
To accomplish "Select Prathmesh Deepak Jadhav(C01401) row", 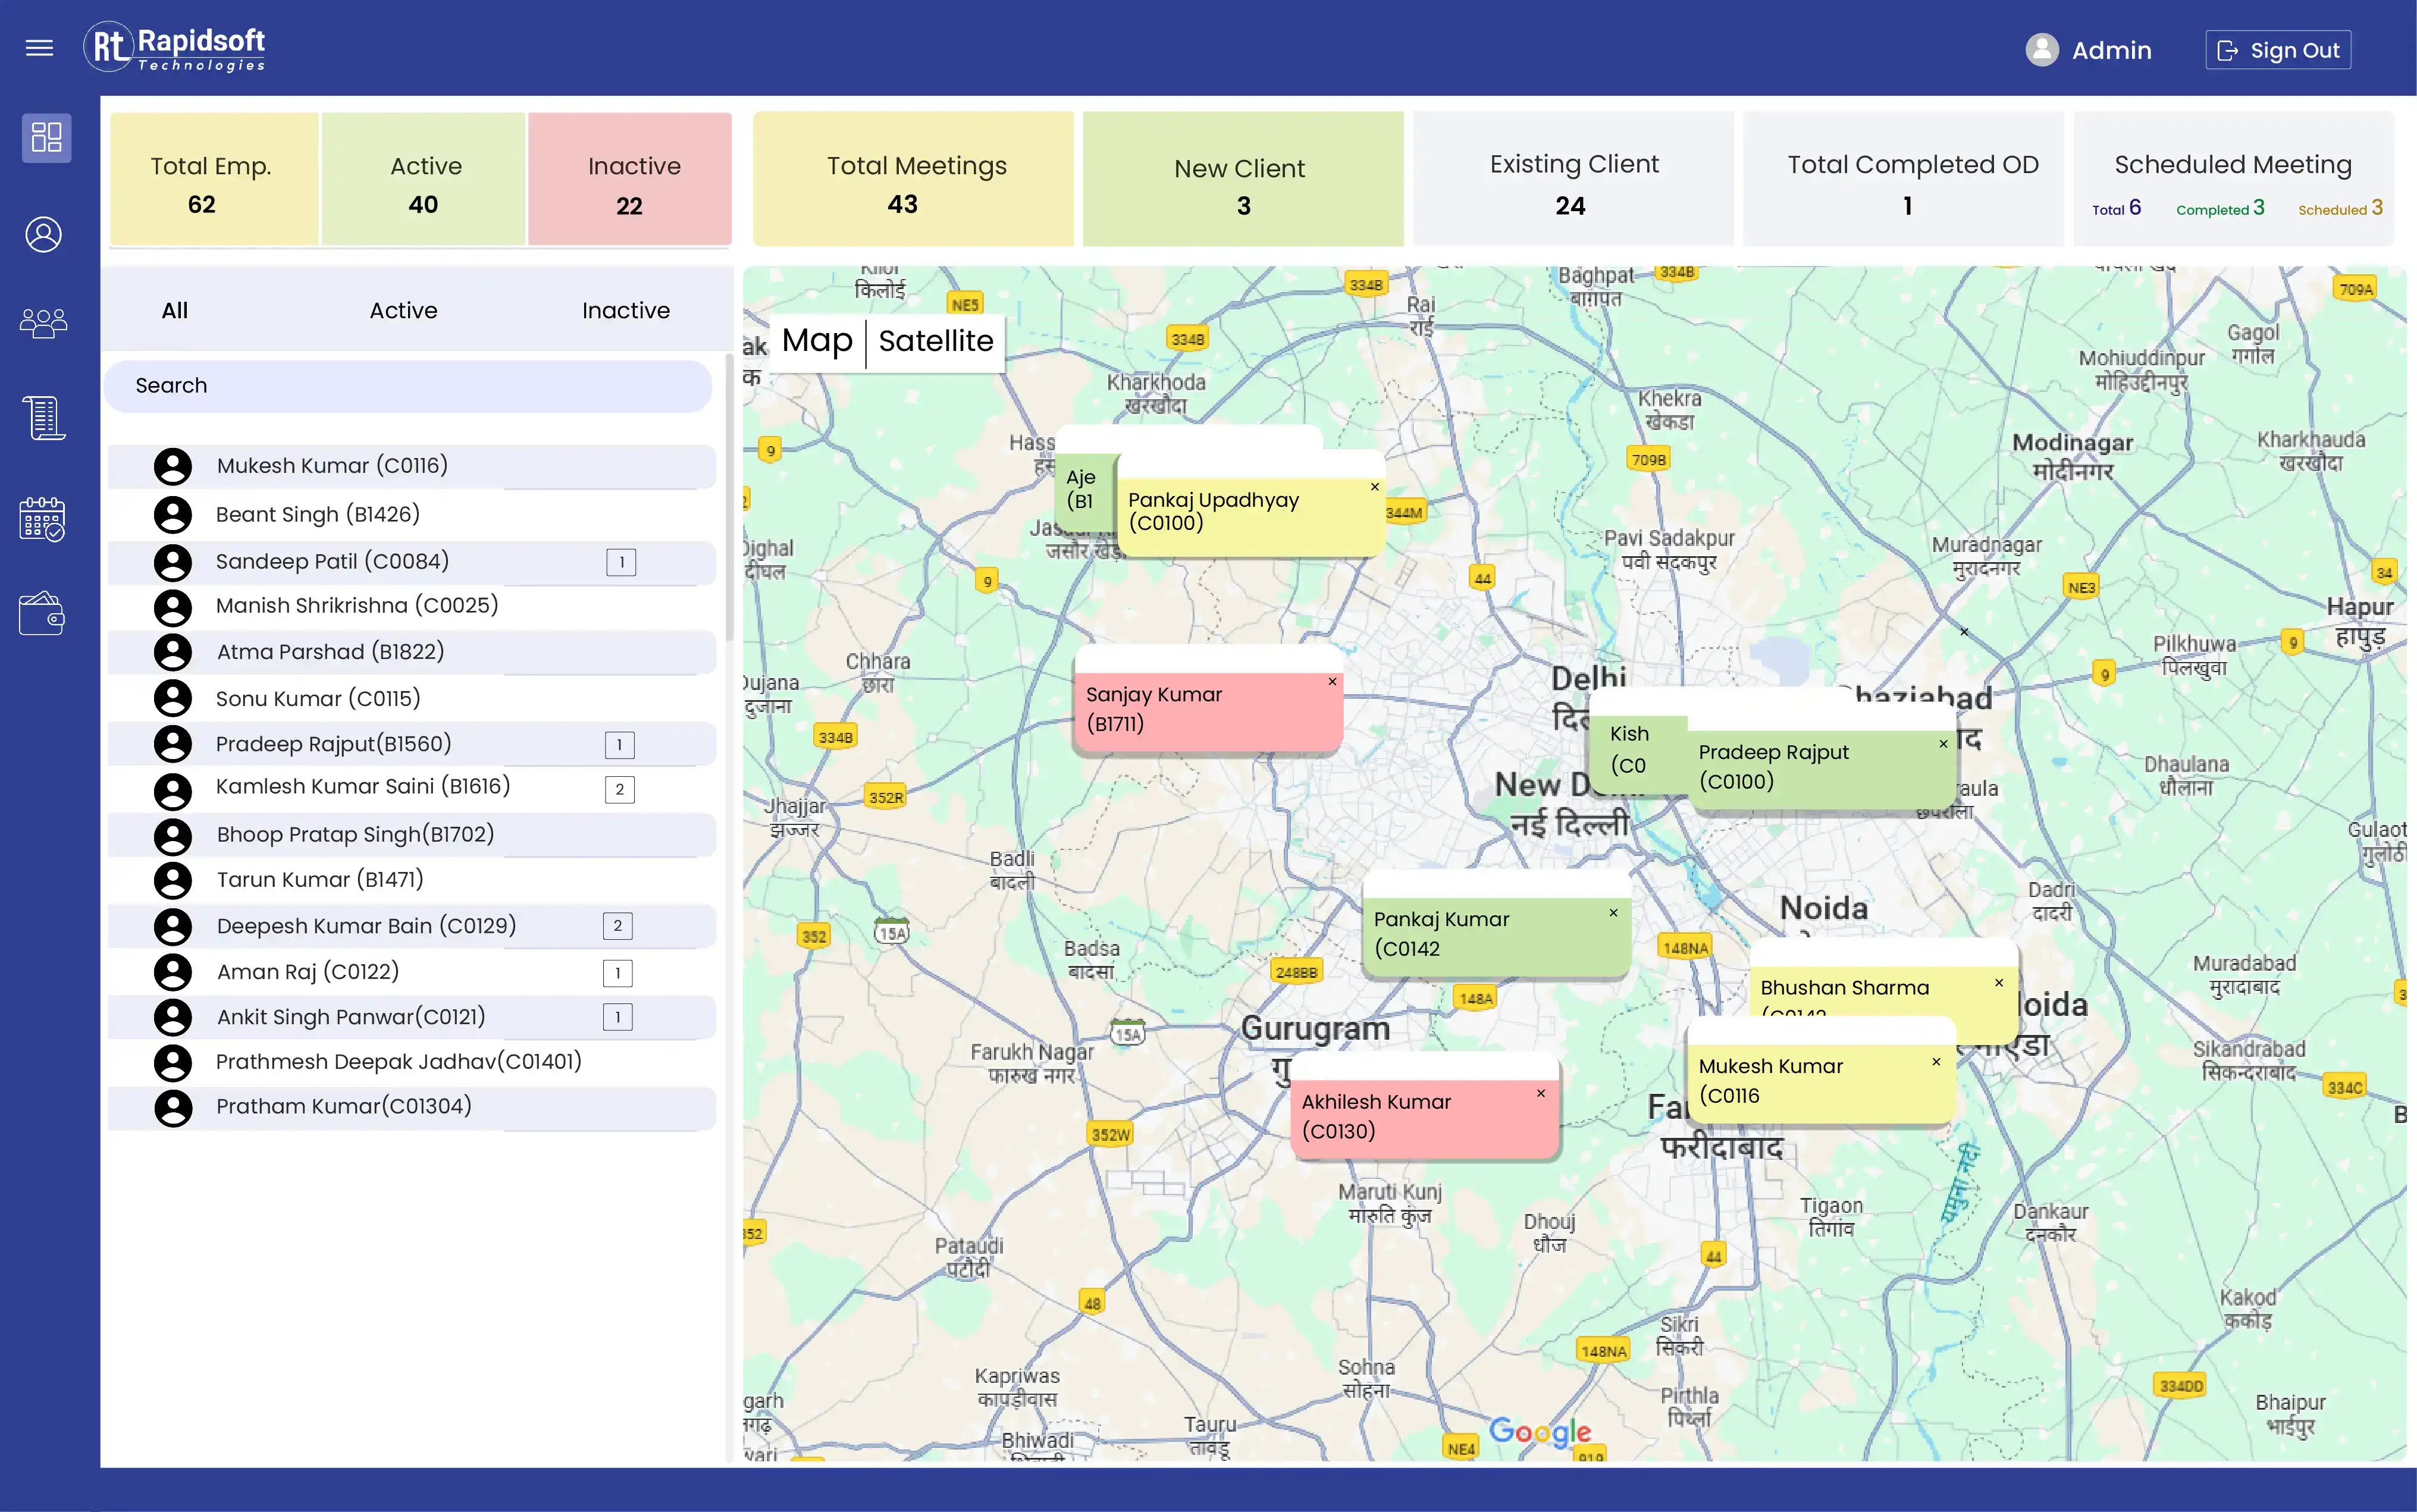I will coord(412,1062).
